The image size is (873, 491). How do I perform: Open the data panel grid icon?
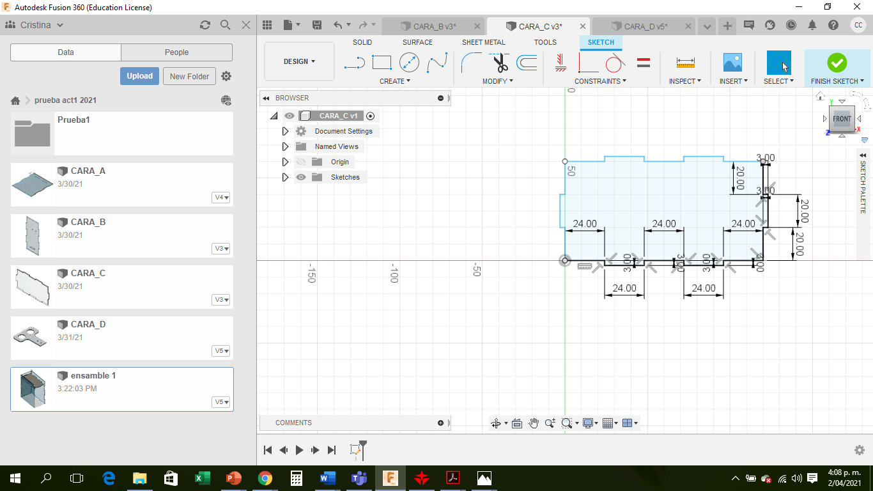coord(267,25)
